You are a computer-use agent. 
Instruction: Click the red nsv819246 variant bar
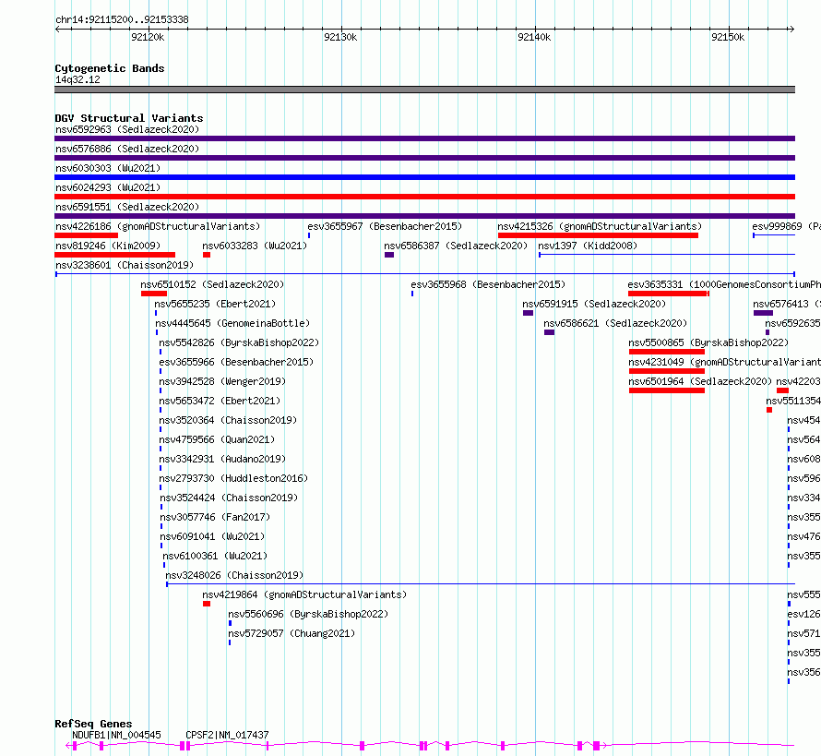114,255
